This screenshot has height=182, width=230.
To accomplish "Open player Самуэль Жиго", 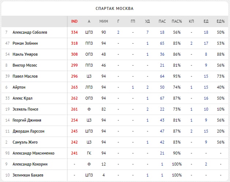I will pos(25,142).
